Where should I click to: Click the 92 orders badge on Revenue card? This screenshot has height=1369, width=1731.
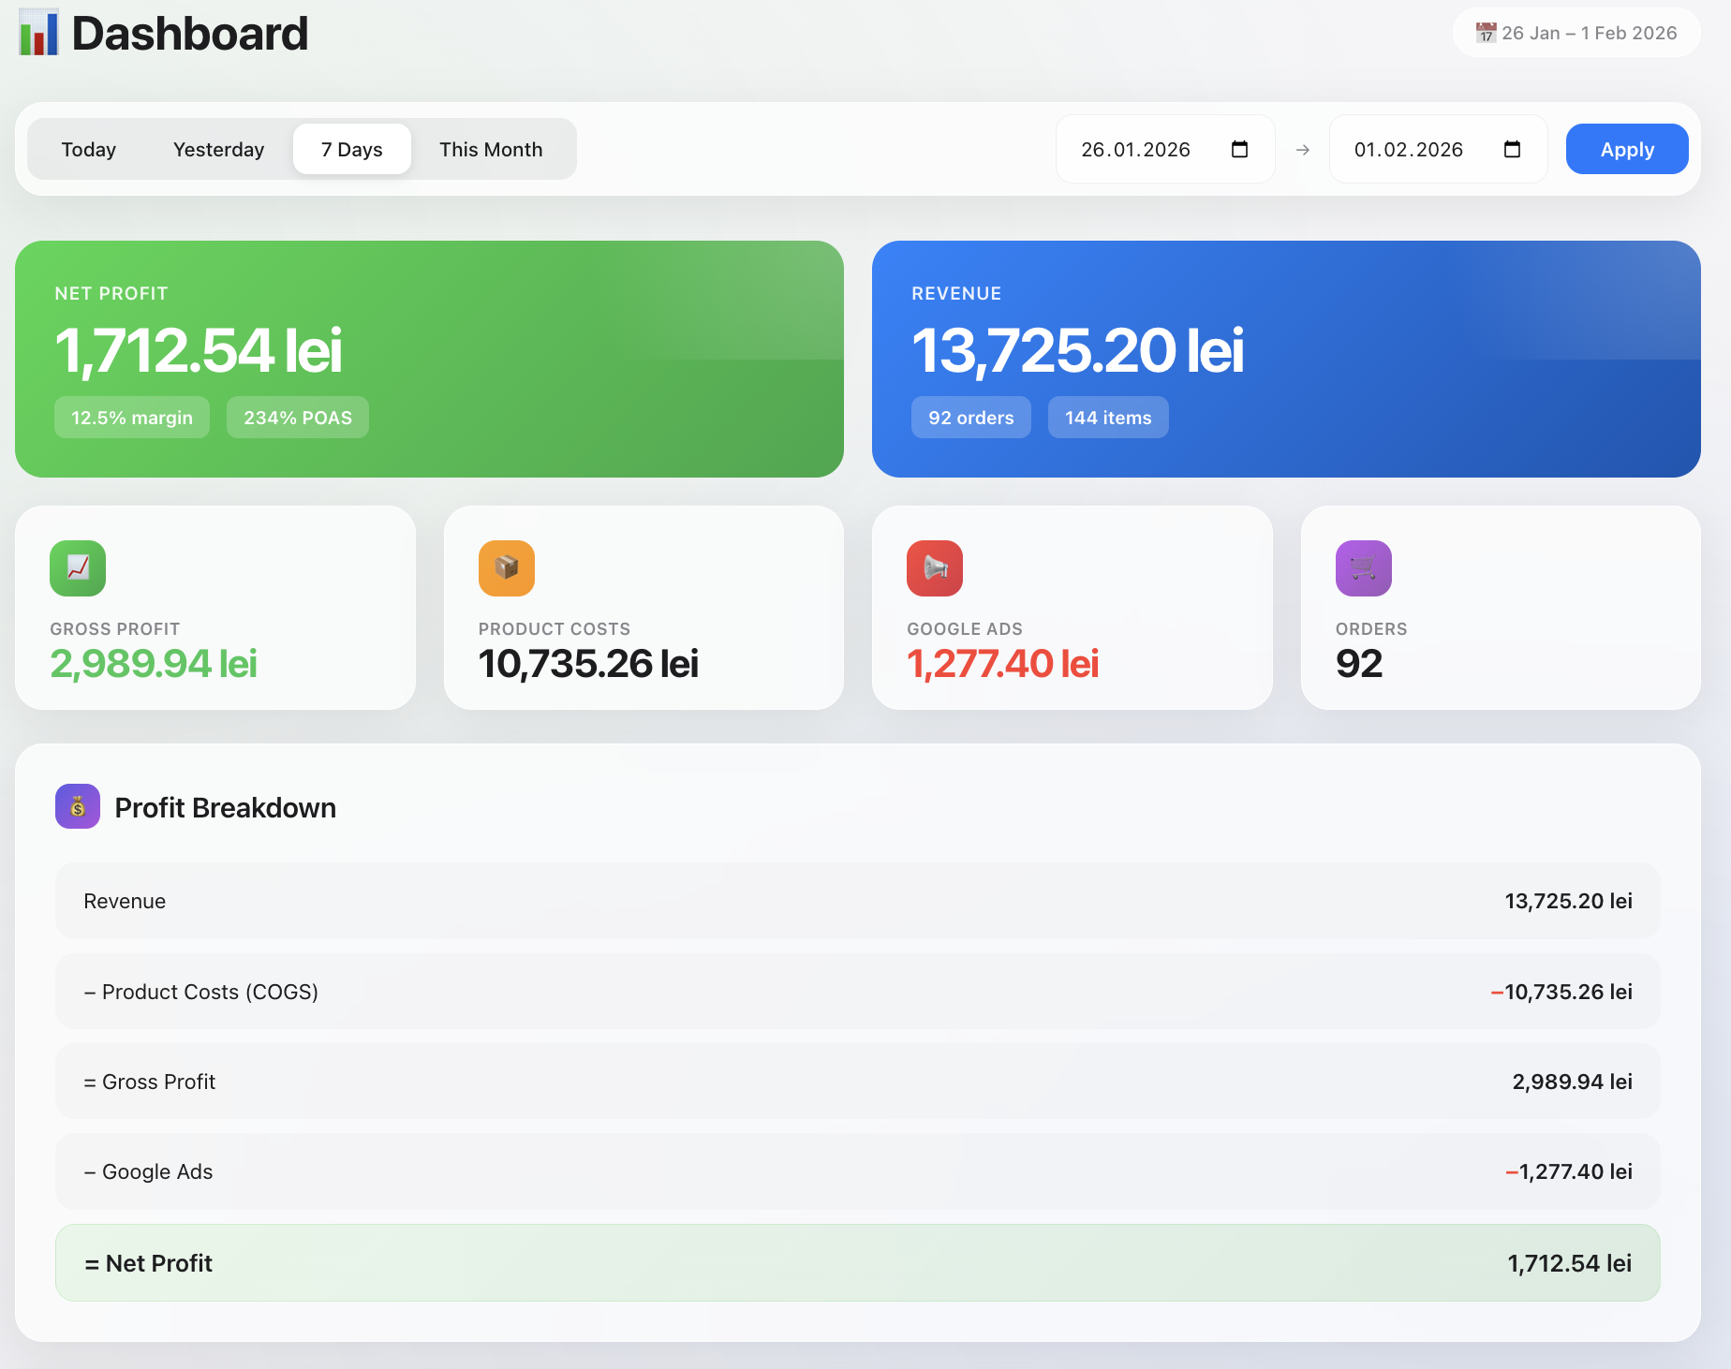(970, 417)
